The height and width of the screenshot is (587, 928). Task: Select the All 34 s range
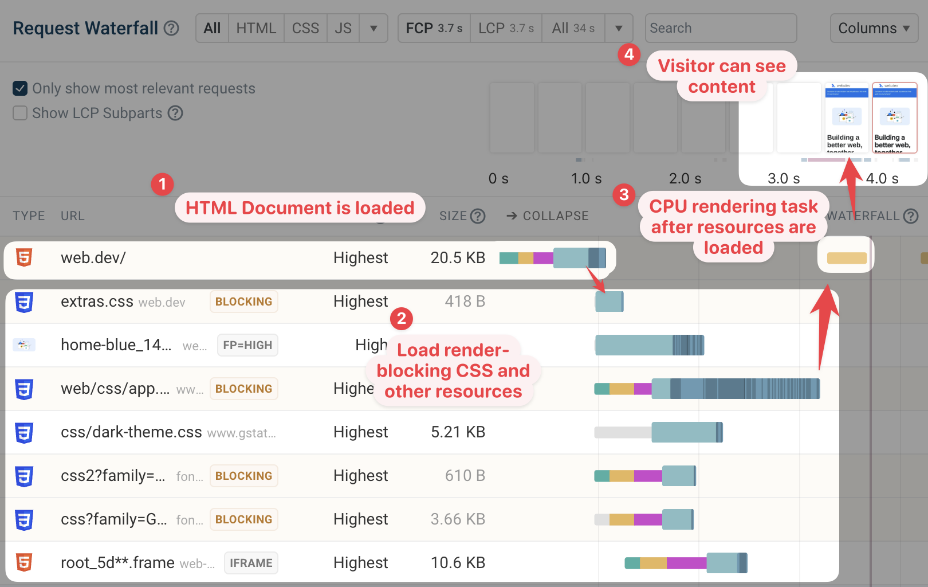573,28
